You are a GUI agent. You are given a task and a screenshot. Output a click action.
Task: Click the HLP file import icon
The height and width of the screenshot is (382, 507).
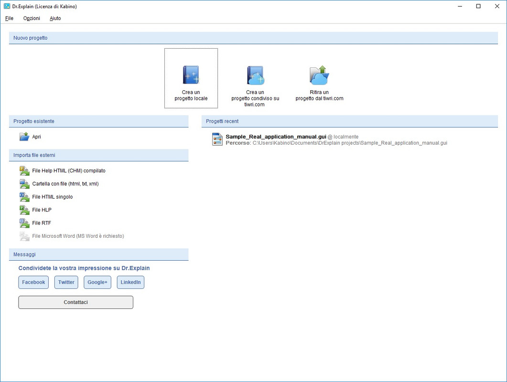click(x=24, y=210)
